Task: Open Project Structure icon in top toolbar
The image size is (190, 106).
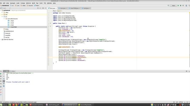Action: 186,6
